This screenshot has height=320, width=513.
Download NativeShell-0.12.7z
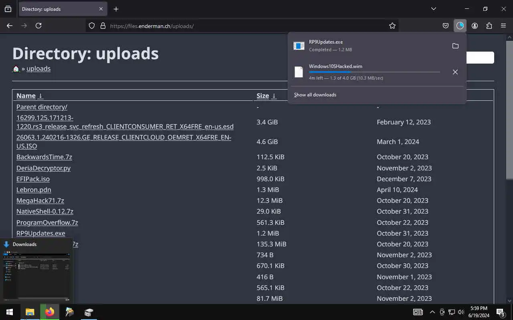[x=45, y=211]
